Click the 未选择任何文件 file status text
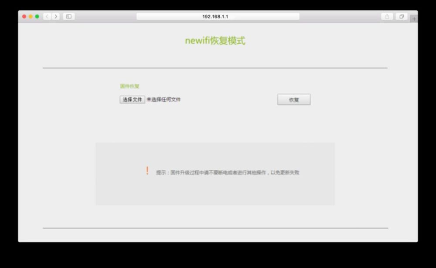This screenshot has width=436, height=268. coord(164,100)
